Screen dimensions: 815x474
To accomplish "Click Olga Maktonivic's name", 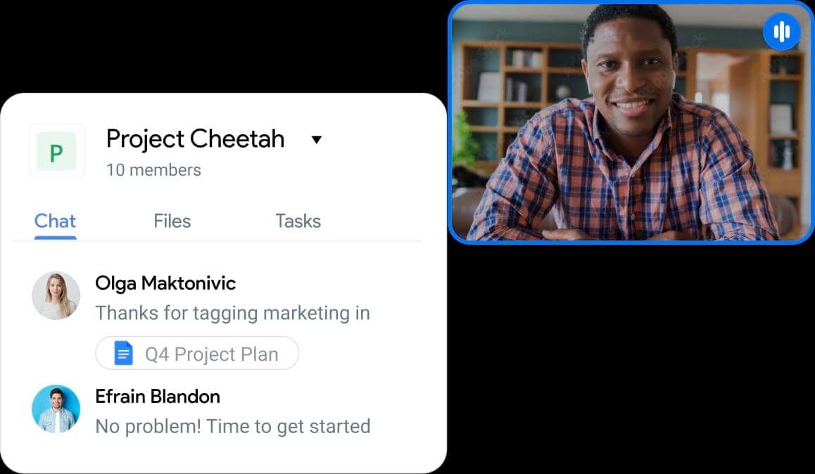I will tap(165, 283).
